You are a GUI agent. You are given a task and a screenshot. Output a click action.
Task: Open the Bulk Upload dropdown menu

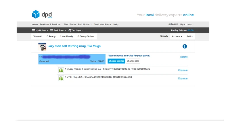(x=85, y=24)
